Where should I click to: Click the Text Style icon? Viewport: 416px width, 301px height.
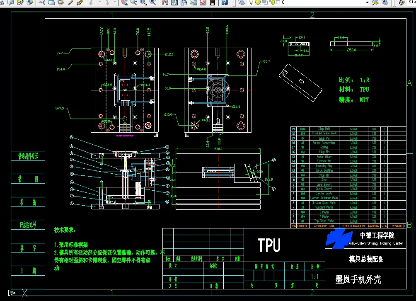401,2
